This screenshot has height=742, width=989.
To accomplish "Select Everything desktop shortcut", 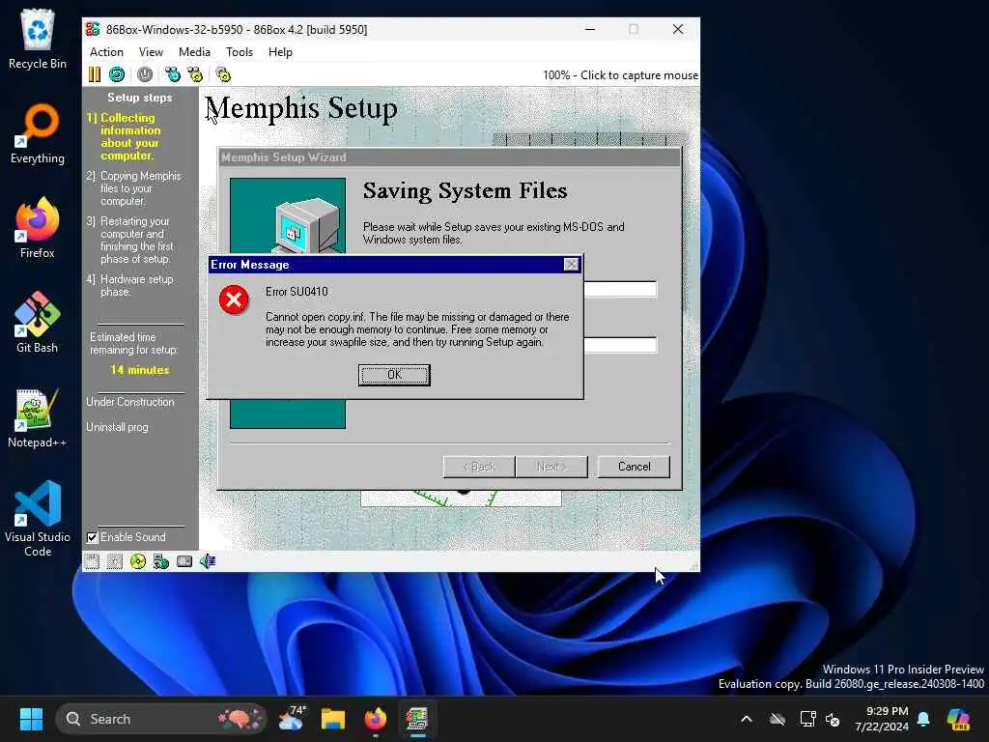I will coord(38,133).
